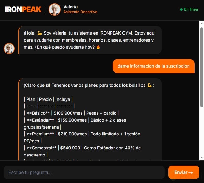Focus the 'Escribe tu pregunta...' input field
This screenshot has height=183, width=204.
click(84, 172)
